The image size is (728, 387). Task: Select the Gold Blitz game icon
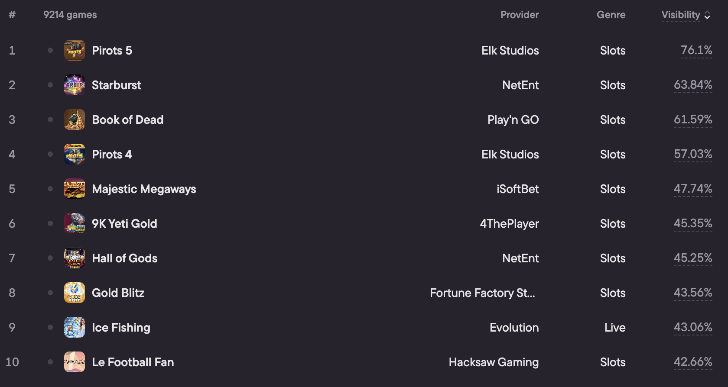tap(75, 293)
